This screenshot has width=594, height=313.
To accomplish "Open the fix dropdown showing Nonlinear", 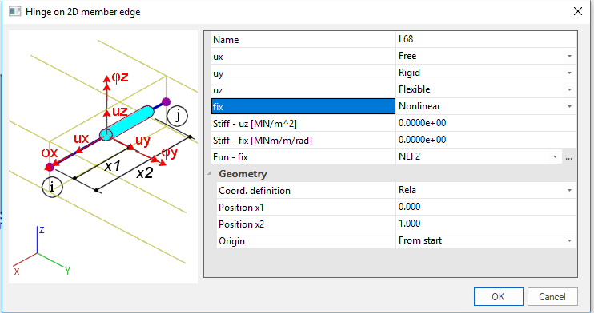I will 569,107.
